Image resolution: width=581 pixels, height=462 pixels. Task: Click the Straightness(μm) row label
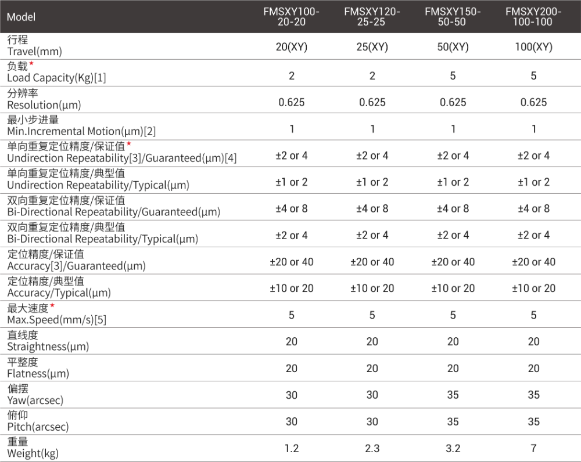click(x=48, y=346)
